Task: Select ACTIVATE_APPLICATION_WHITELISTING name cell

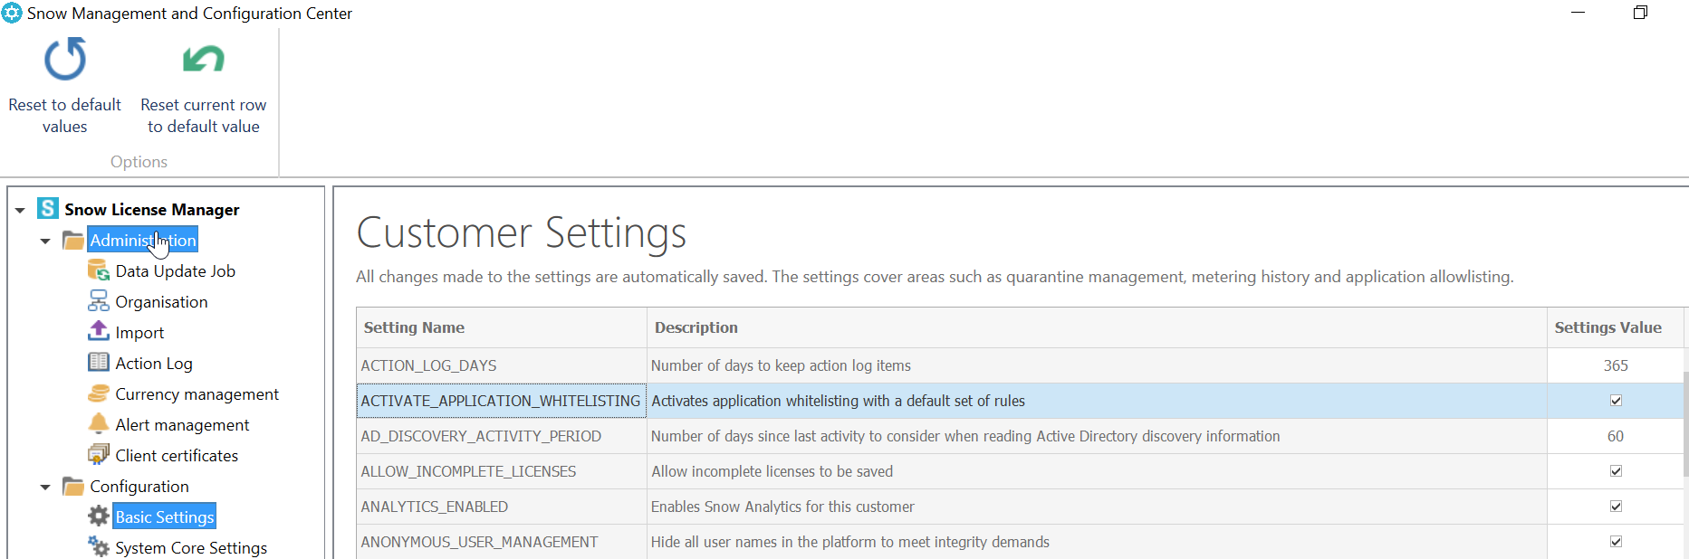Action: tap(502, 401)
